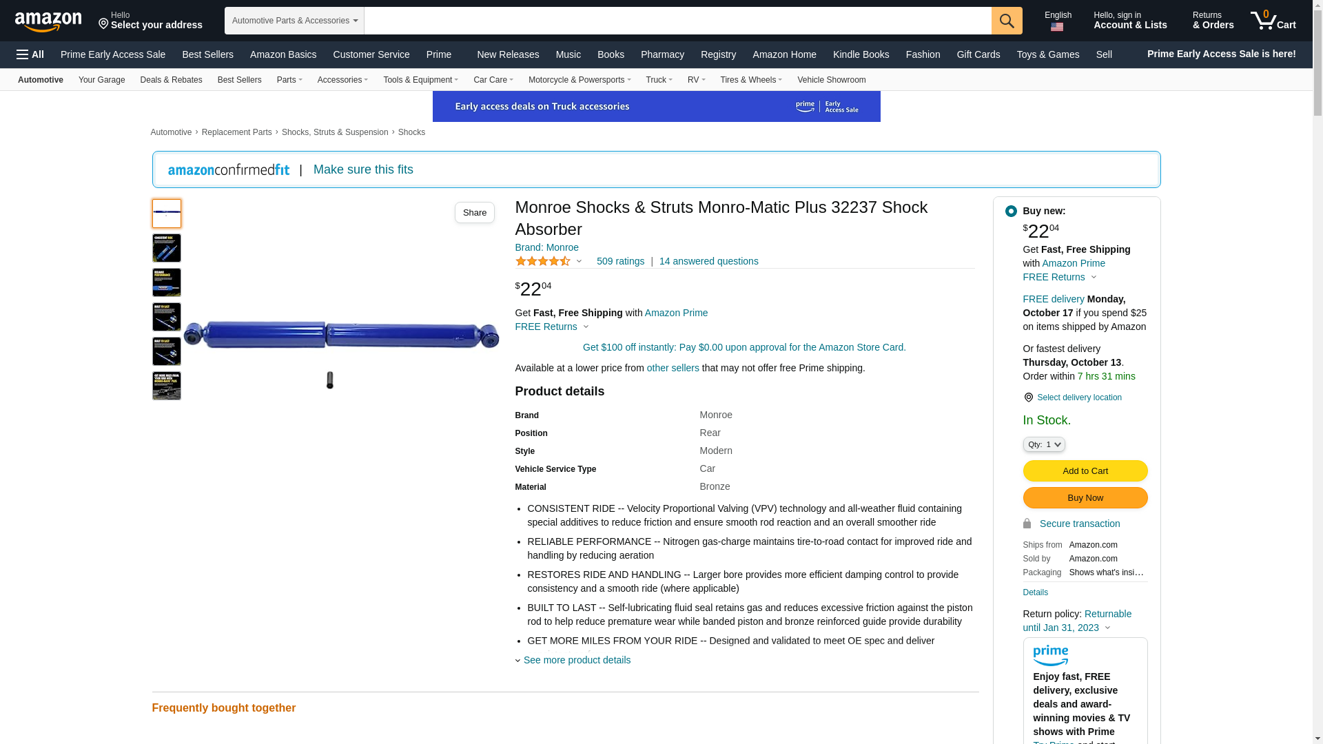Expand See more product details
The width and height of the screenshot is (1323, 744).
(577, 660)
